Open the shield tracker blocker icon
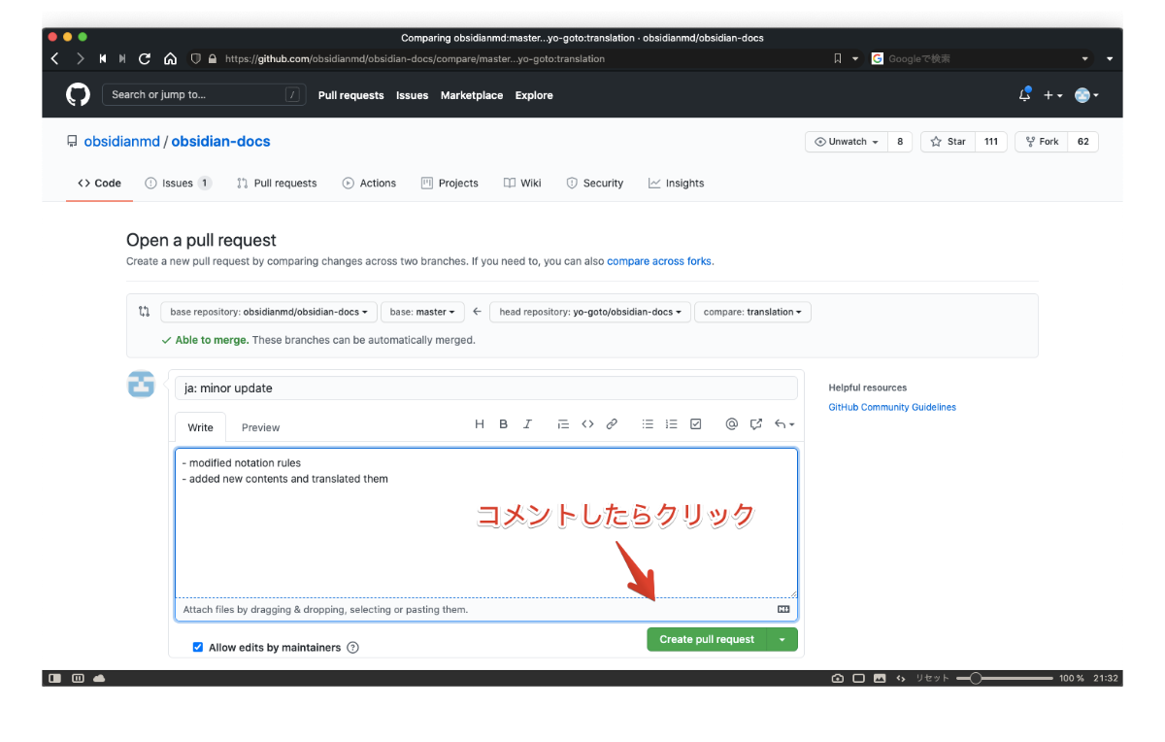Screen dimensions: 1165x742 coord(196,58)
